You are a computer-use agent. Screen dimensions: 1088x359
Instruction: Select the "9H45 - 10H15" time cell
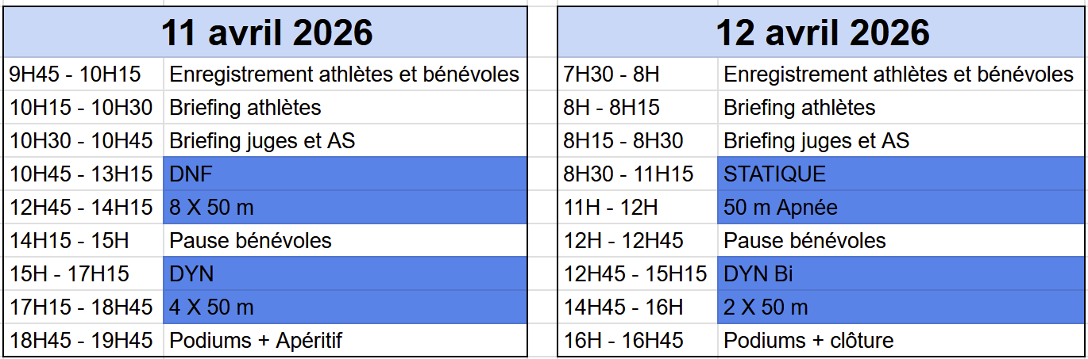coord(83,74)
